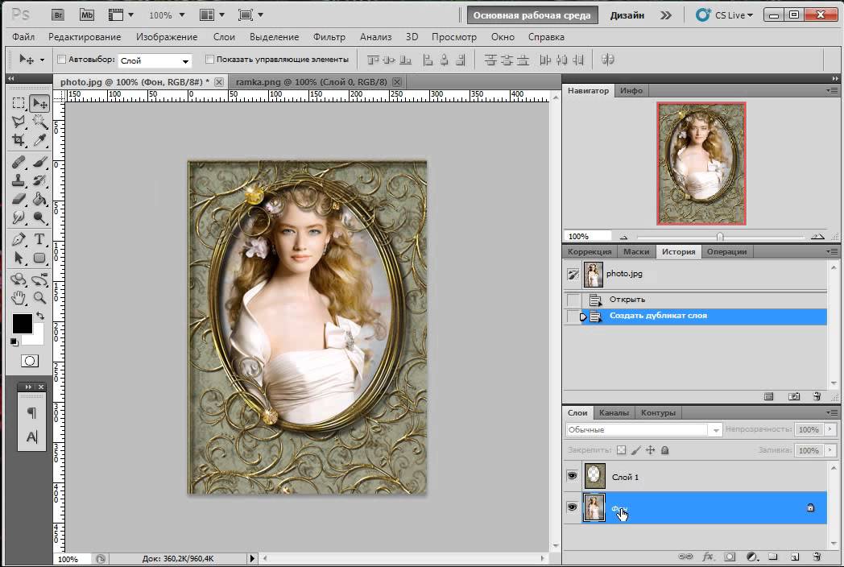Click the Дизайн workspace button

[x=627, y=15]
